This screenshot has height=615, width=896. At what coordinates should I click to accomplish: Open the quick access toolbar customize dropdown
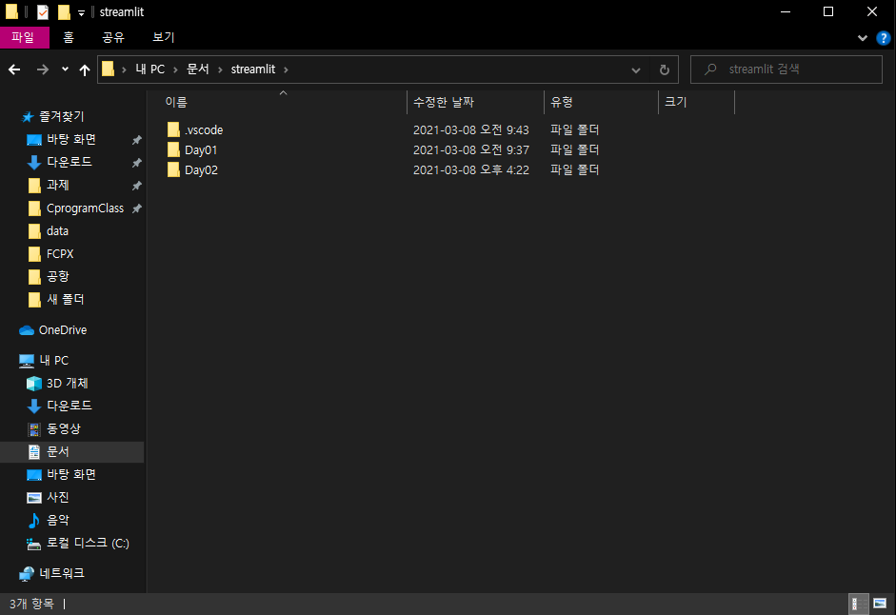[81, 13]
